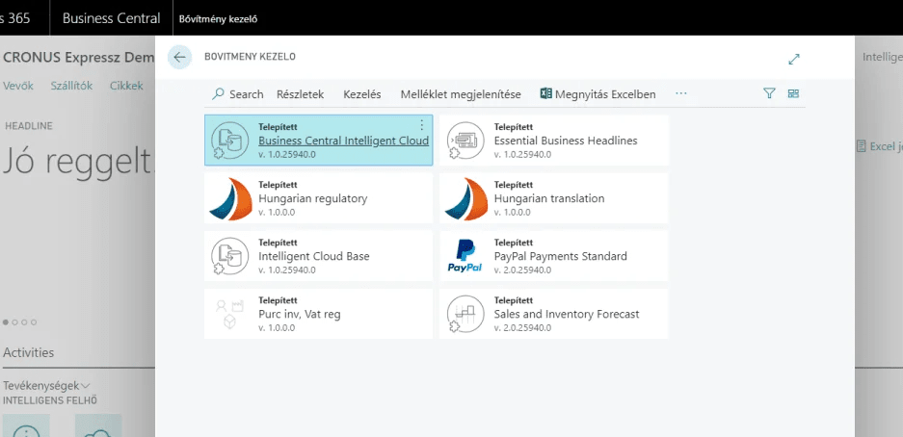Click the PayPal logo icon
903x437 pixels.
pyautogui.click(x=465, y=256)
